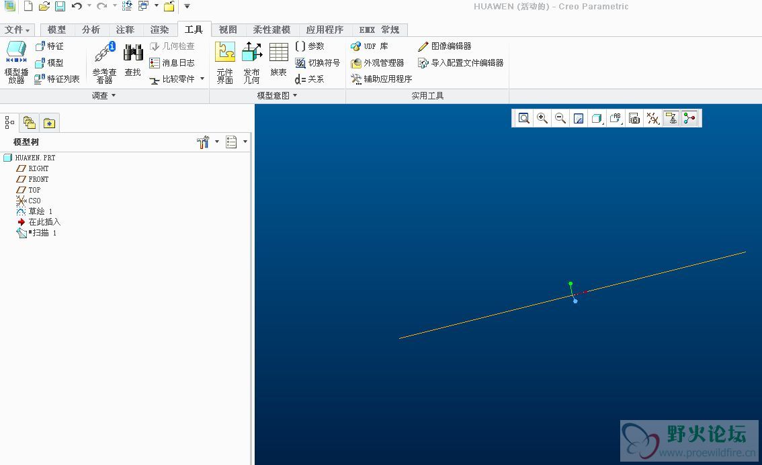762x465 pixels.
Task: Open the 关系 relations dialog
Action: point(310,79)
